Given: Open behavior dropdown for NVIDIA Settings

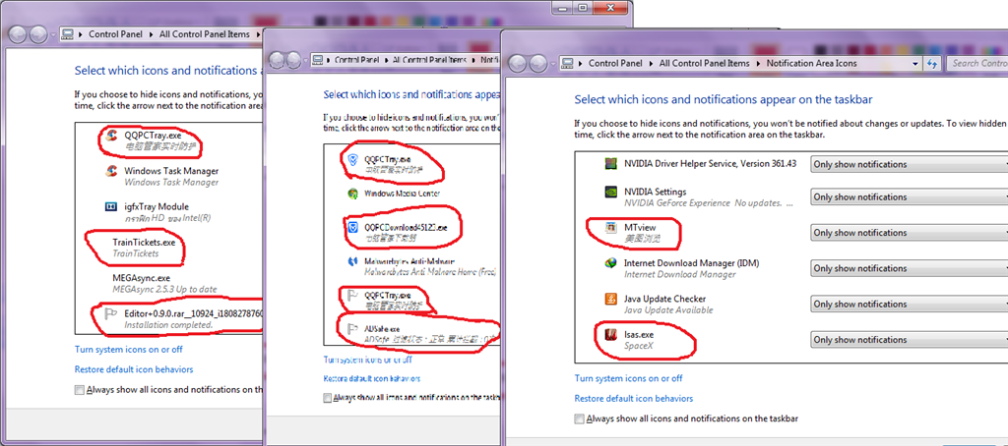Looking at the screenshot, I should (909, 197).
